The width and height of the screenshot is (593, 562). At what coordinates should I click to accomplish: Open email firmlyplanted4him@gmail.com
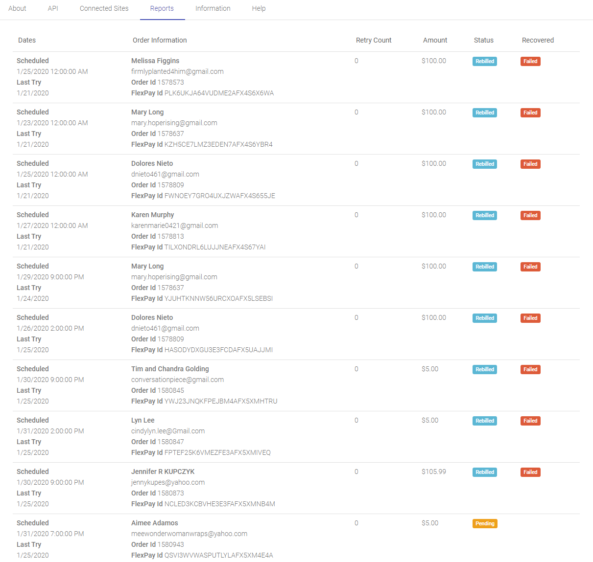pos(177,71)
